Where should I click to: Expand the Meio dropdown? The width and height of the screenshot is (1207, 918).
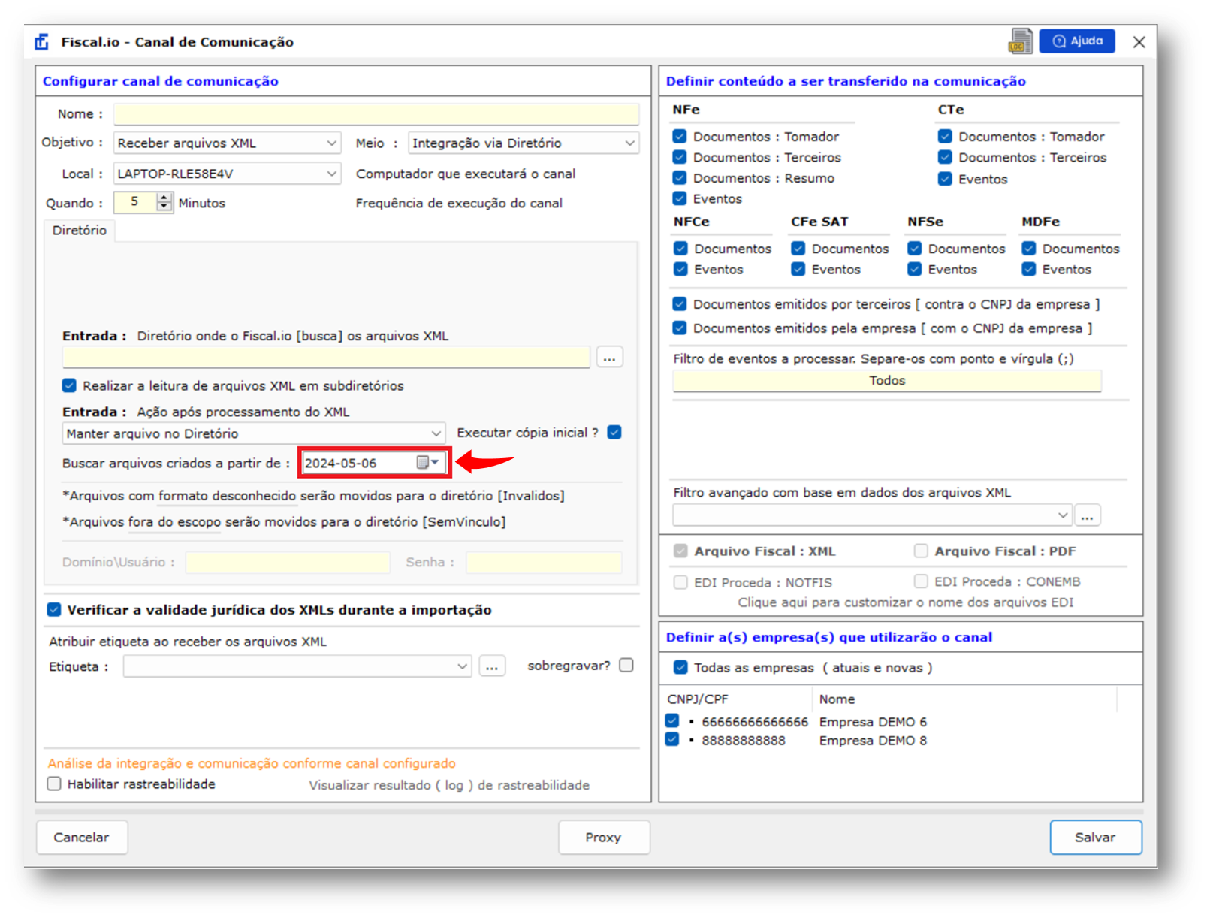(x=629, y=143)
